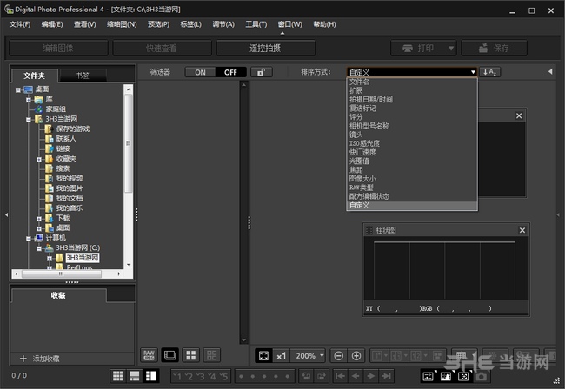Apply check mark 5
The image size is (565, 389).
[223, 376]
